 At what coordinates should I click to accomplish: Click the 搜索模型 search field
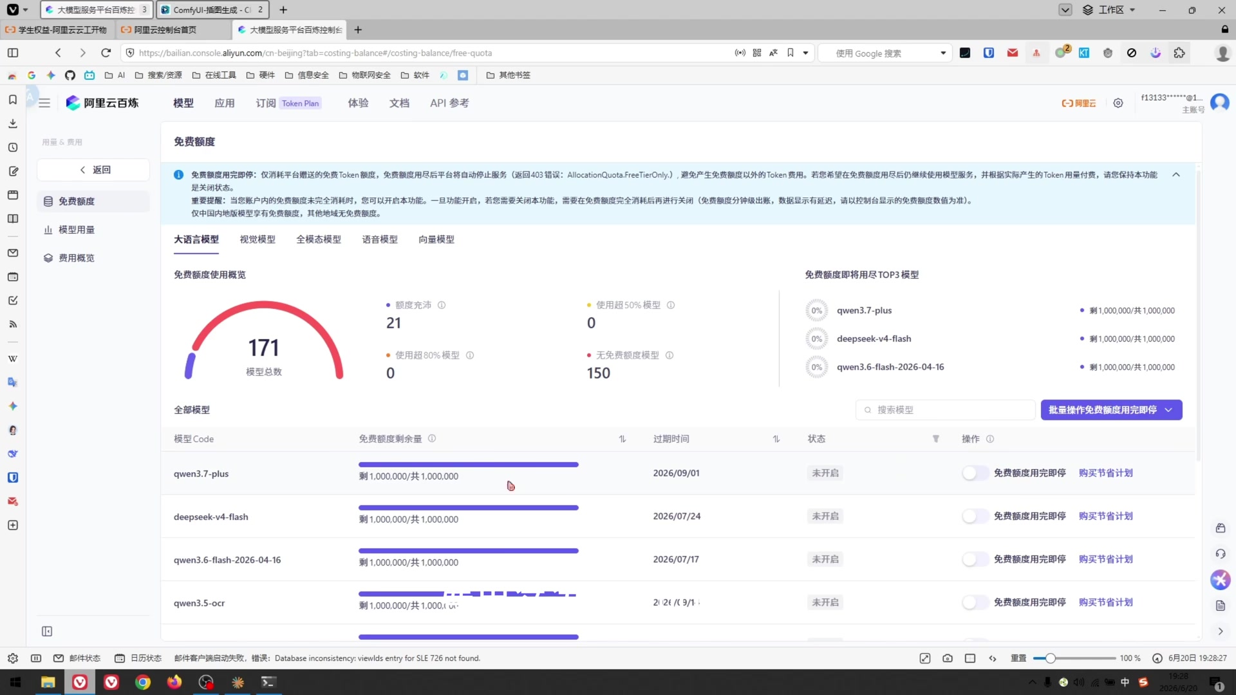945,410
